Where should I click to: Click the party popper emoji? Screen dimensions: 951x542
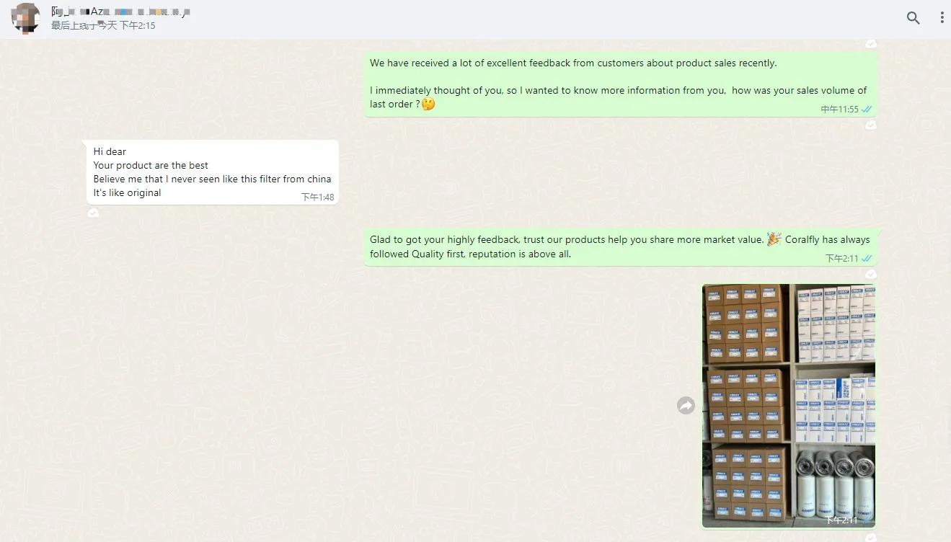pos(774,239)
